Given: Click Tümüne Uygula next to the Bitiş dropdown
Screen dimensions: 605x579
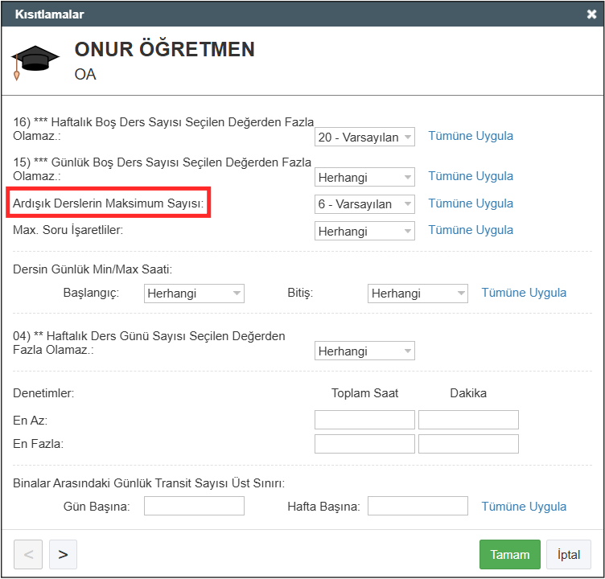Looking at the screenshot, I should 524,293.
